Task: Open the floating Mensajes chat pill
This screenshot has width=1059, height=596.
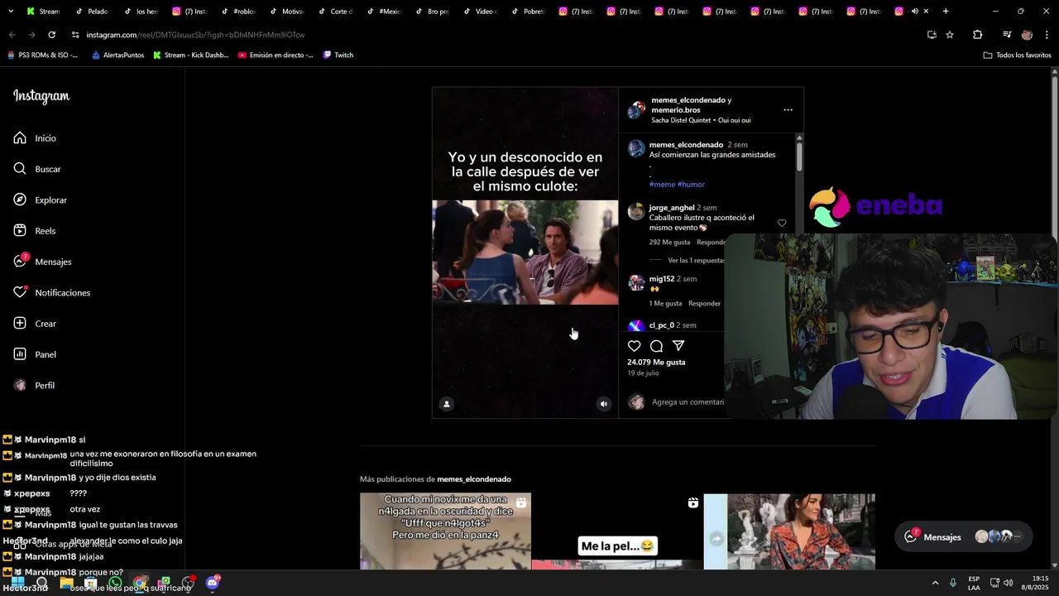Action: [963, 536]
